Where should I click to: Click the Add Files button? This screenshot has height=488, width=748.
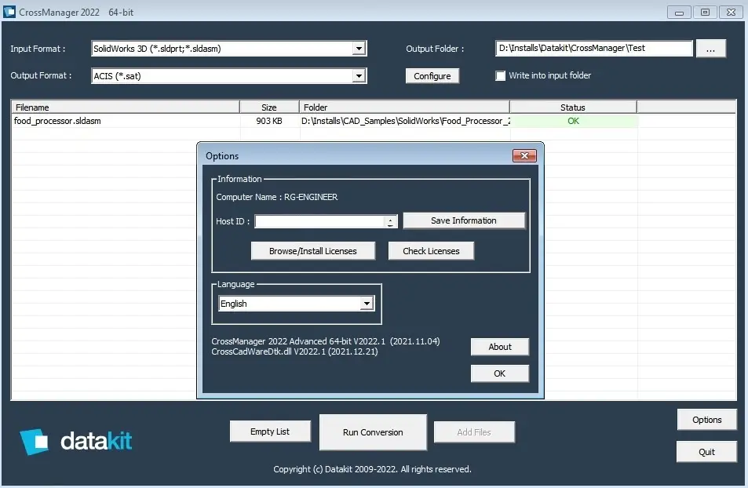tap(474, 432)
